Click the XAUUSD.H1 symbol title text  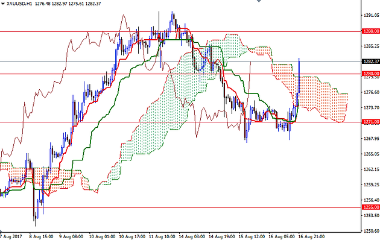click(20, 4)
